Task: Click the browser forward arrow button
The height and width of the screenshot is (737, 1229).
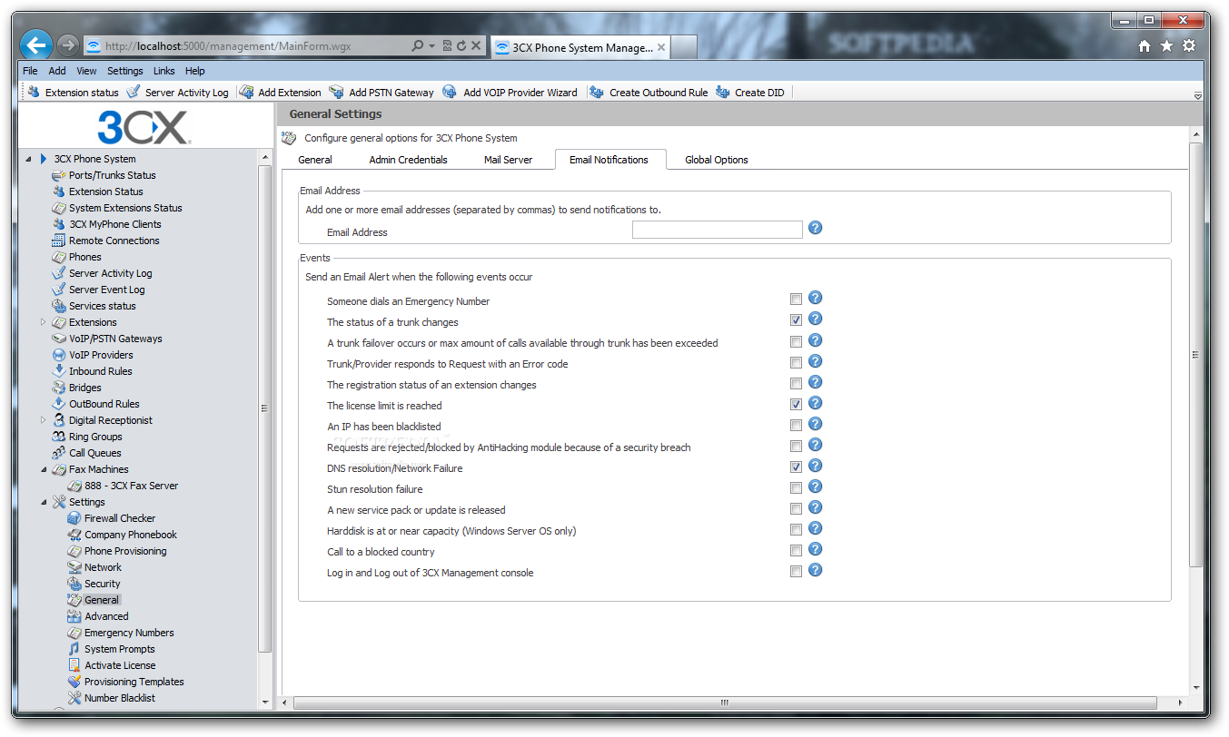Action: [67, 45]
